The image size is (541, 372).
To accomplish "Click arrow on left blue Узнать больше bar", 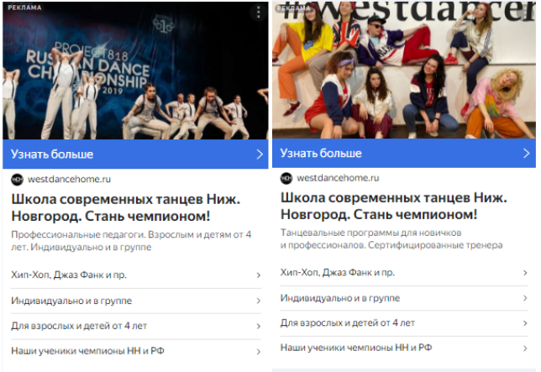I will point(260,155).
